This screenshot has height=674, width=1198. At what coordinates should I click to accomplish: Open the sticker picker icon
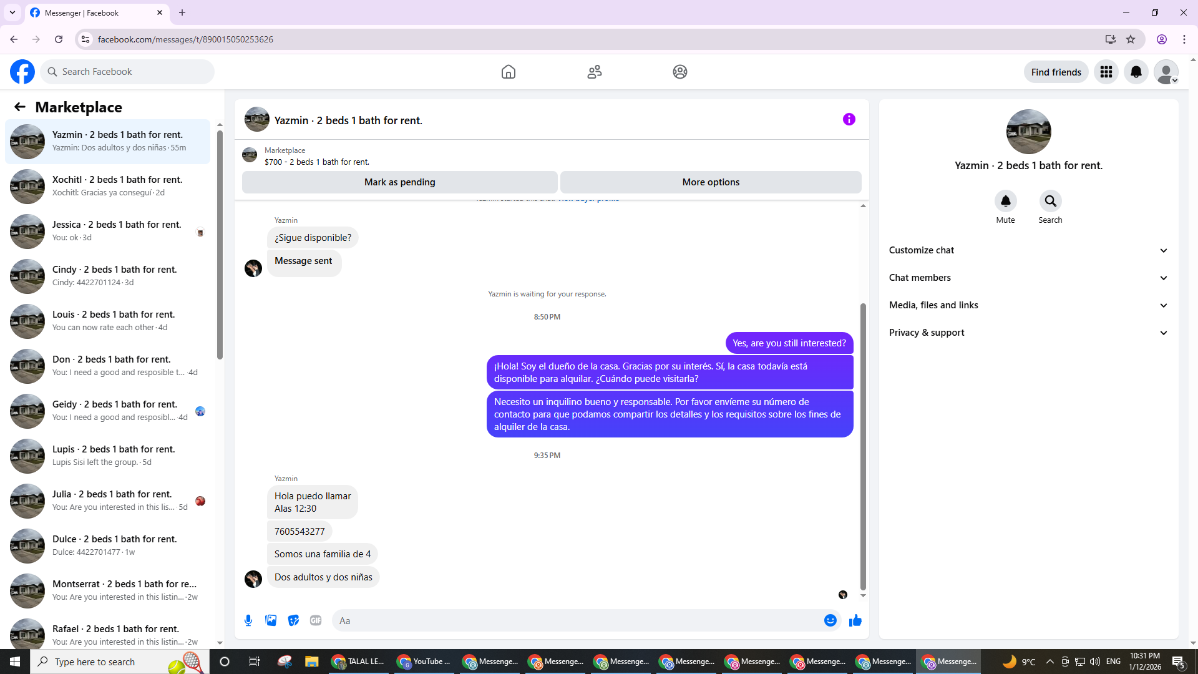(x=293, y=620)
